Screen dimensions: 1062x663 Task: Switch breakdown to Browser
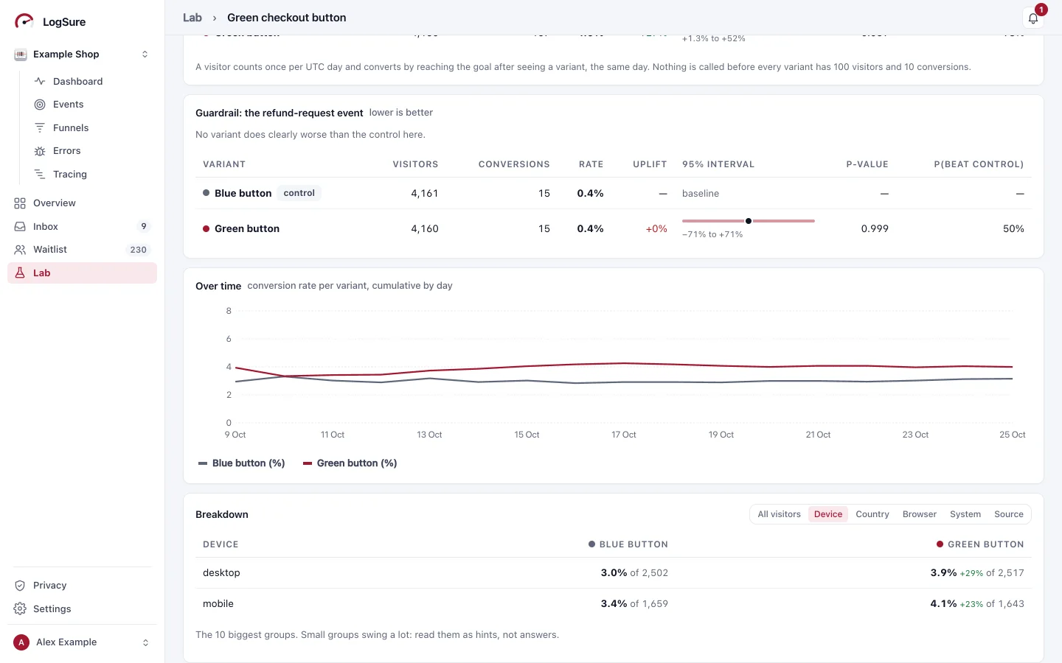pyautogui.click(x=920, y=514)
